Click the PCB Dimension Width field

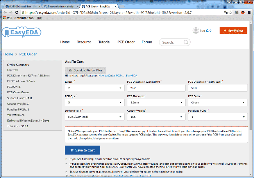click(x=156, y=89)
